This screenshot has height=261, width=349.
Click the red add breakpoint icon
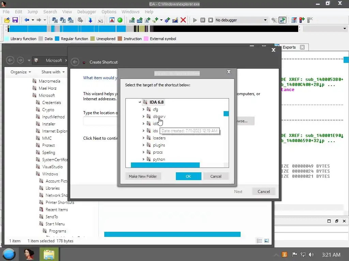tap(302, 20)
